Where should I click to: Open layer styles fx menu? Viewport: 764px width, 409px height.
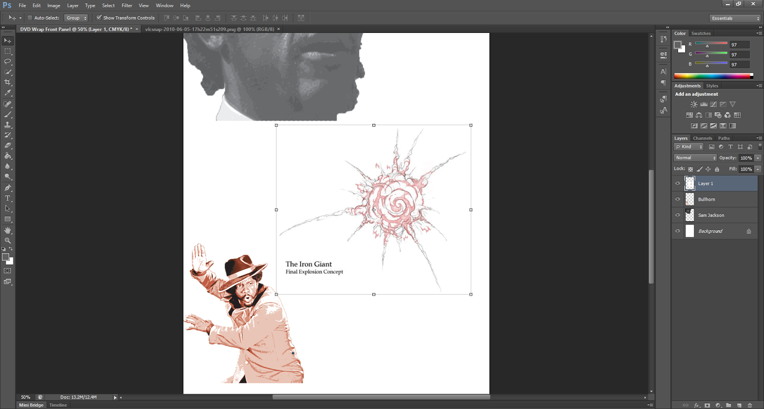click(697, 405)
